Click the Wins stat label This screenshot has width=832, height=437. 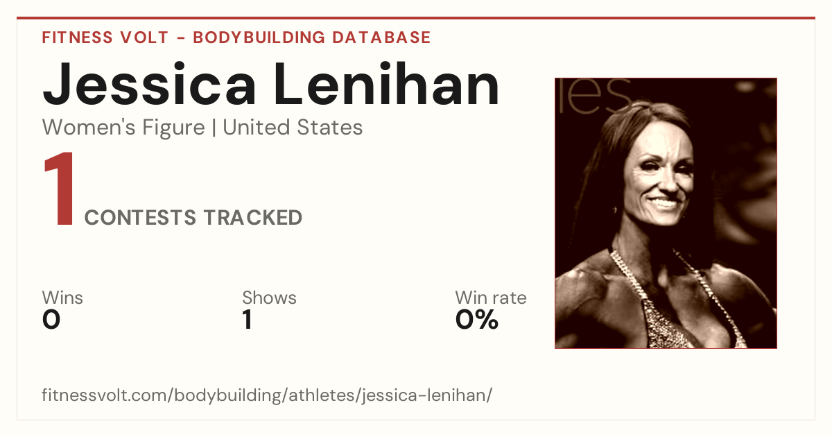pos(62,298)
